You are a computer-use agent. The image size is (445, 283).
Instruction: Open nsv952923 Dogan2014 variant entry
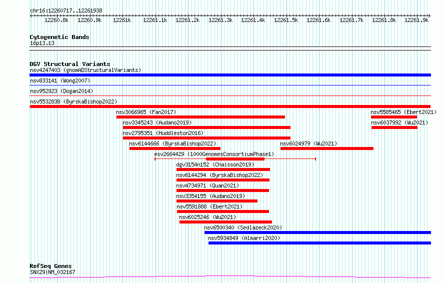(61, 91)
